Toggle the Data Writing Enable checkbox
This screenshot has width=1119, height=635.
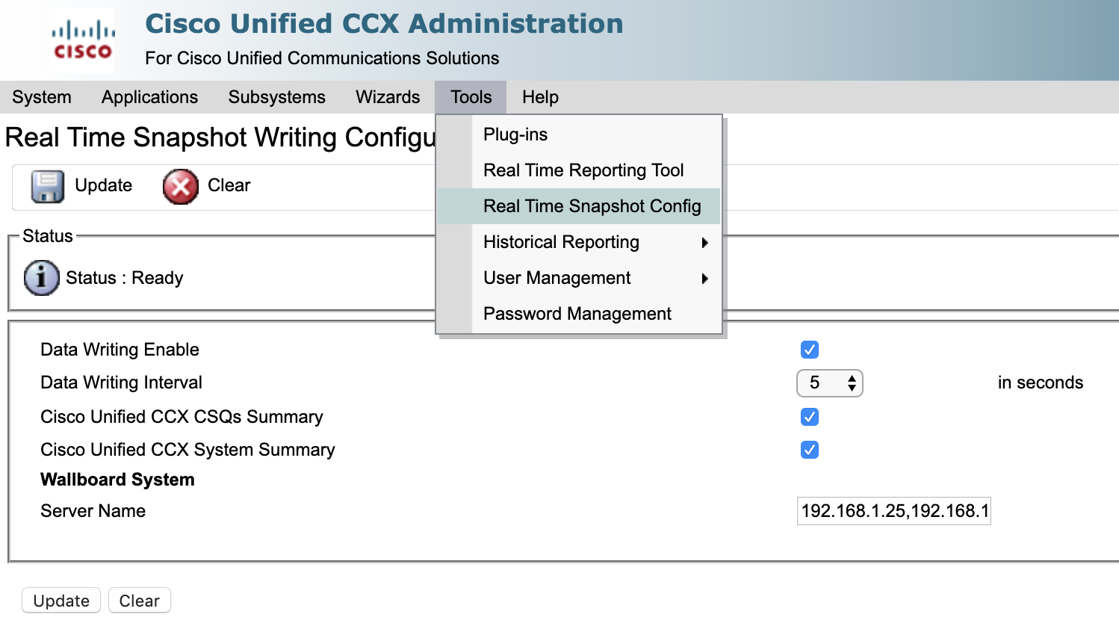(x=809, y=350)
